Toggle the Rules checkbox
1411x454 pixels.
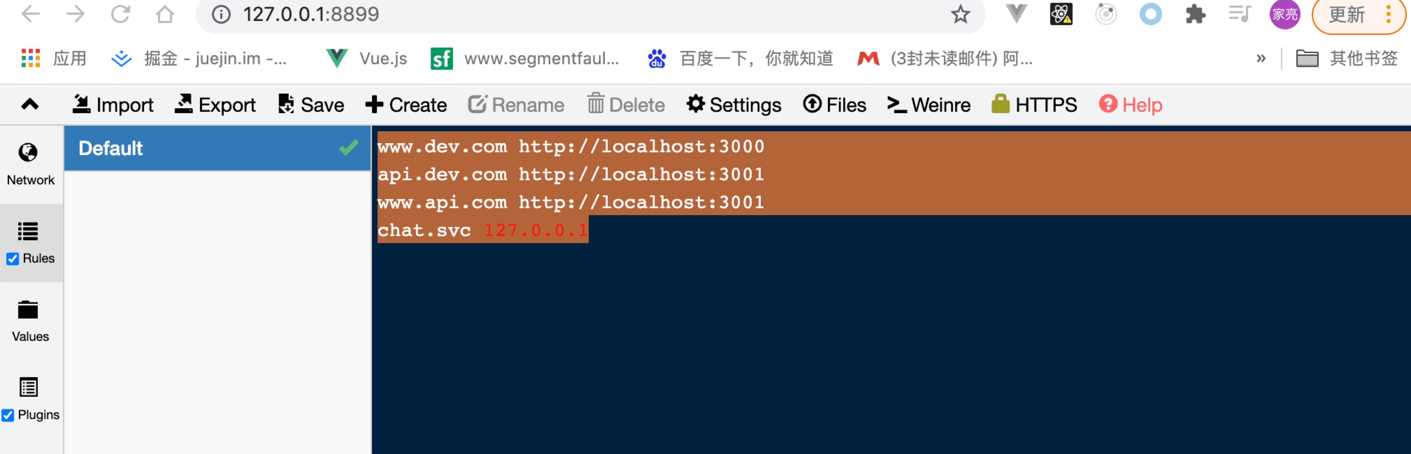coord(13,259)
